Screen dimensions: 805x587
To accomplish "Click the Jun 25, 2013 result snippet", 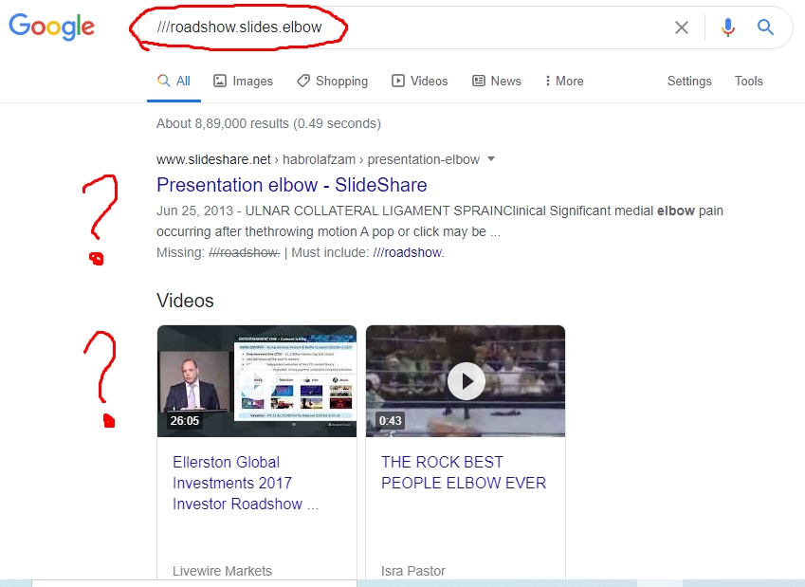I will (439, 221).
